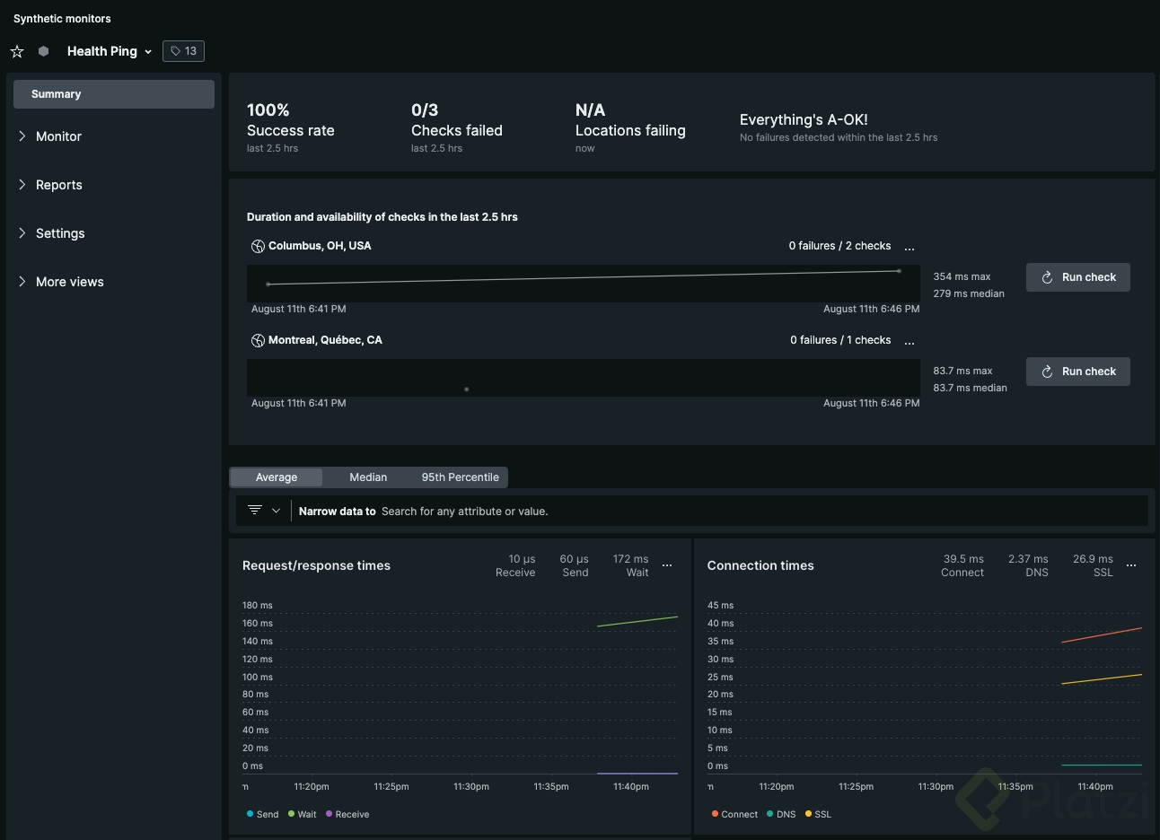Click the 0 failures / 1 checks text
The height and width of the screenshot is (840, 1160).
(x=840, y=340)
